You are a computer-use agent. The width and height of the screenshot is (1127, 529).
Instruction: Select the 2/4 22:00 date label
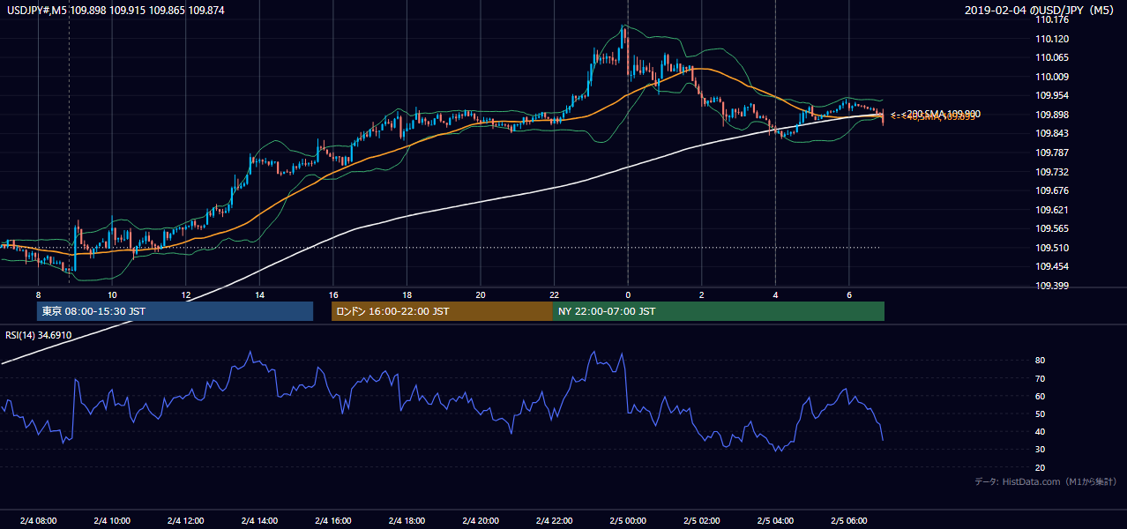click(554, 520)
